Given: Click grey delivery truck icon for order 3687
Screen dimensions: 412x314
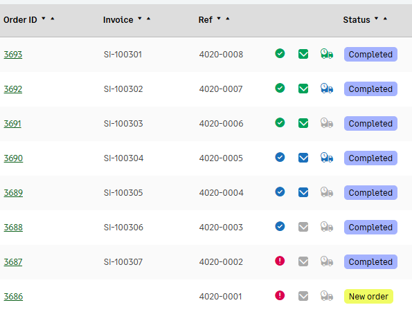Looking at the screenshot, I should point(327,261).
